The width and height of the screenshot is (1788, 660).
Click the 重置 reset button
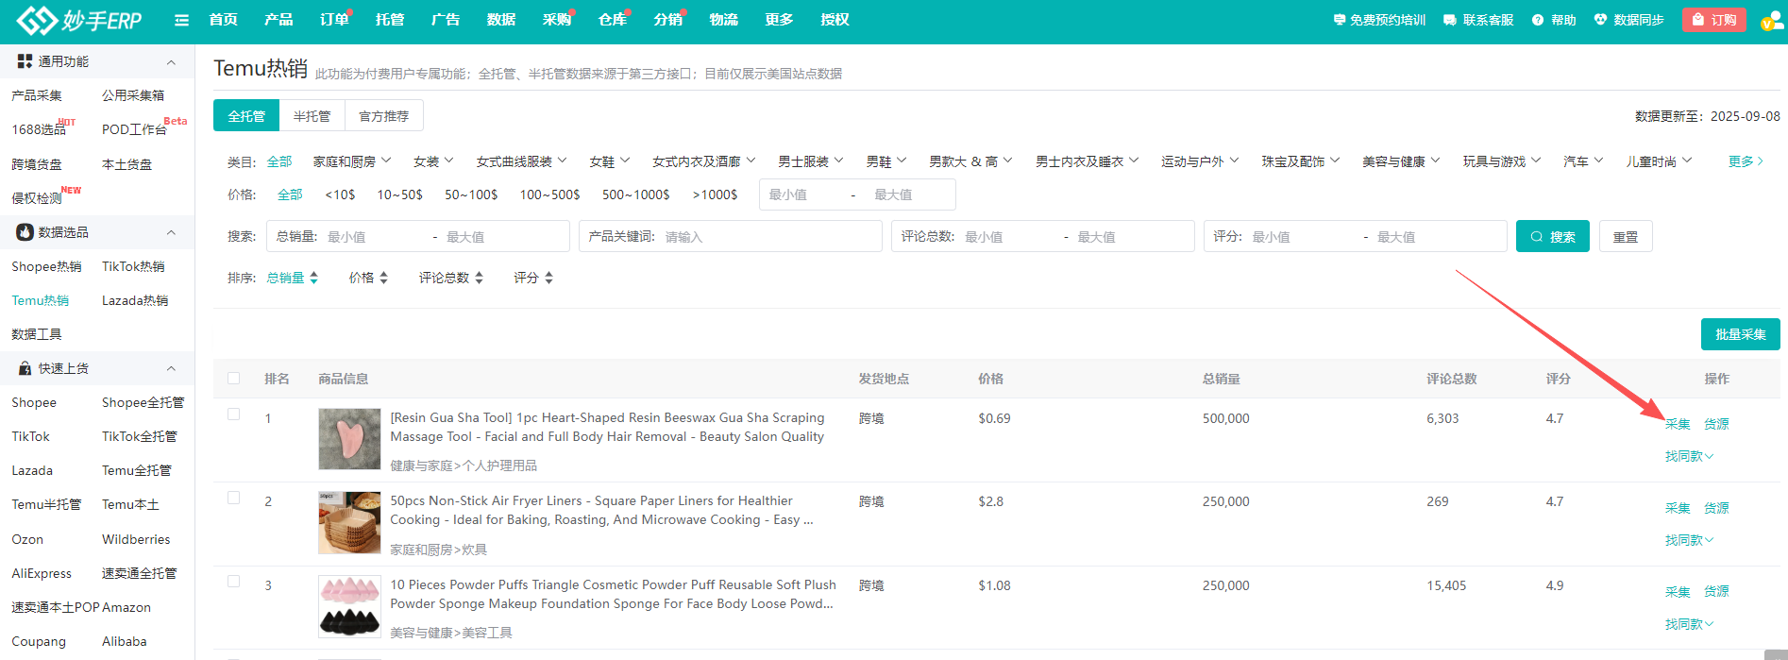point(1626,236)
